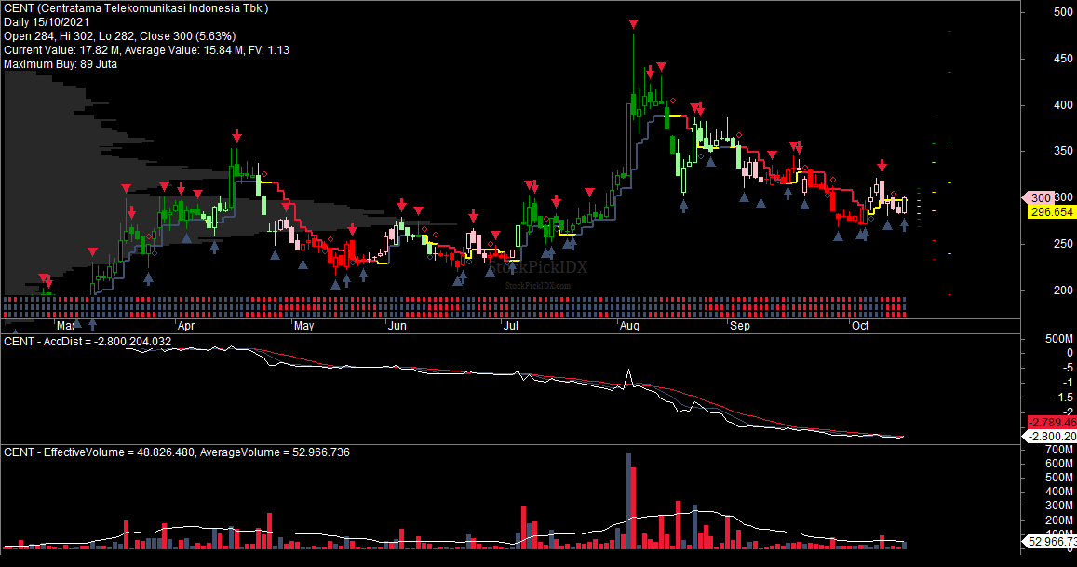Click the AccDist white spike in early August

627,378
